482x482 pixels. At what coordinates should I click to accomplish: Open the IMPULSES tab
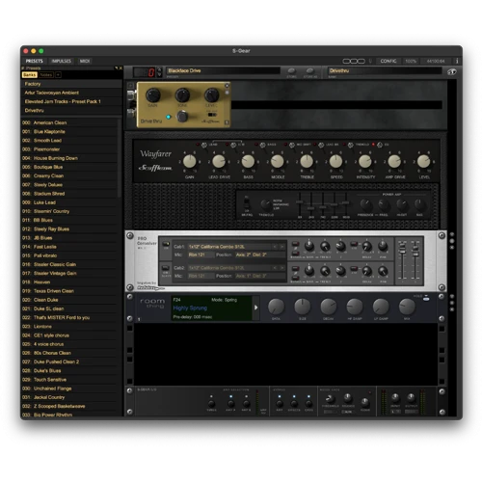tap(61, 61)
